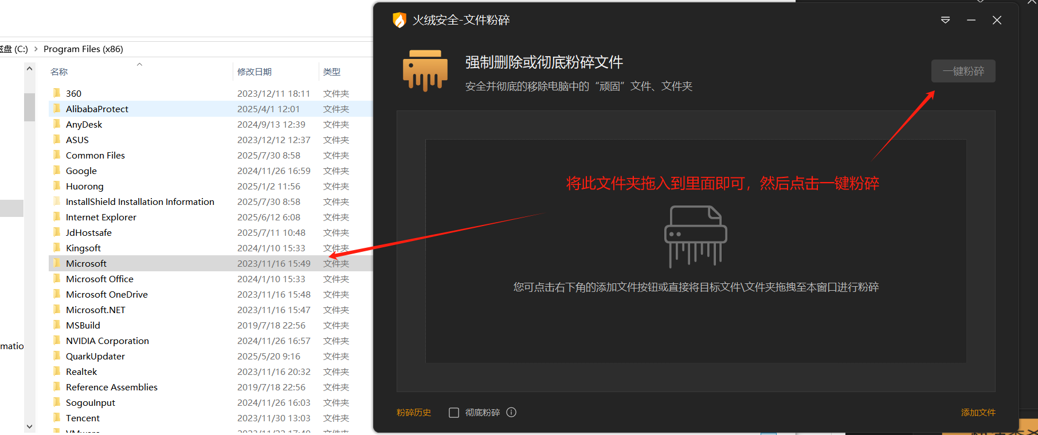The image size is (1038, 435).
Task: Click date 2025/5/20 9:16 cell
Action: click(269, 356)
